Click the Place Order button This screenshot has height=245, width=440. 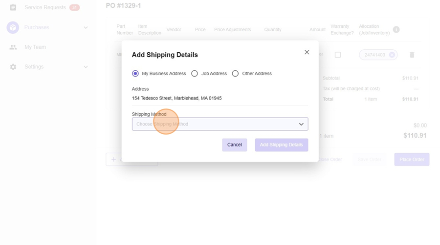pos(412,160)
